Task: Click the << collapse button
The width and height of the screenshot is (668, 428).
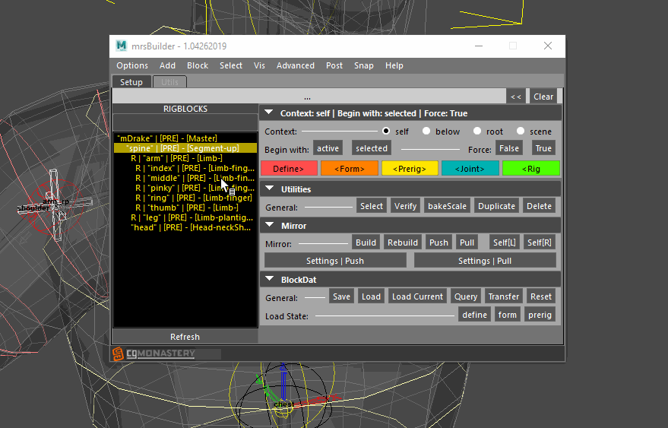Action: [x=516, y=97]
